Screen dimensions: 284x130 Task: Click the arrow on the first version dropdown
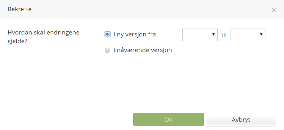tap(213, 34)
